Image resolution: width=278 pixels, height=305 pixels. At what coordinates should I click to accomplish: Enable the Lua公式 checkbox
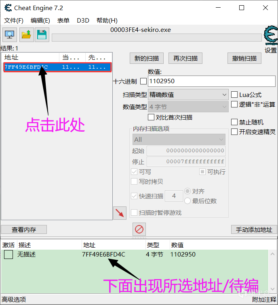tap(234, 95)
